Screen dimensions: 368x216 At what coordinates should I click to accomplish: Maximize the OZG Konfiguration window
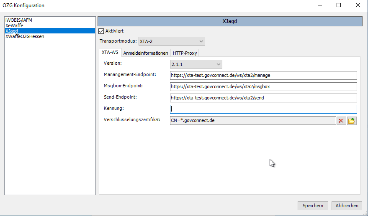(x=339, y=5)
